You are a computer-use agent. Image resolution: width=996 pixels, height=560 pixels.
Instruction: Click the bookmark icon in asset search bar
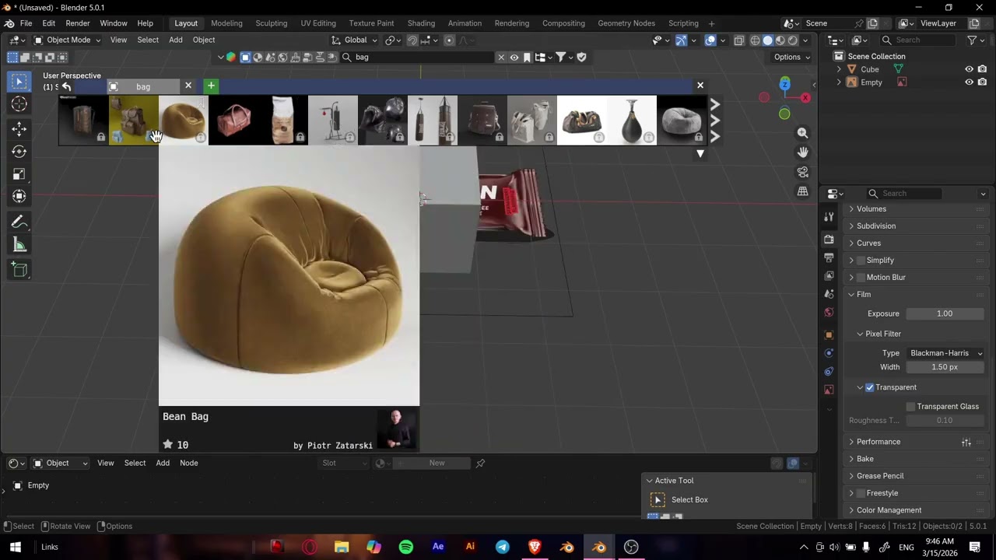tap(527, 57)
